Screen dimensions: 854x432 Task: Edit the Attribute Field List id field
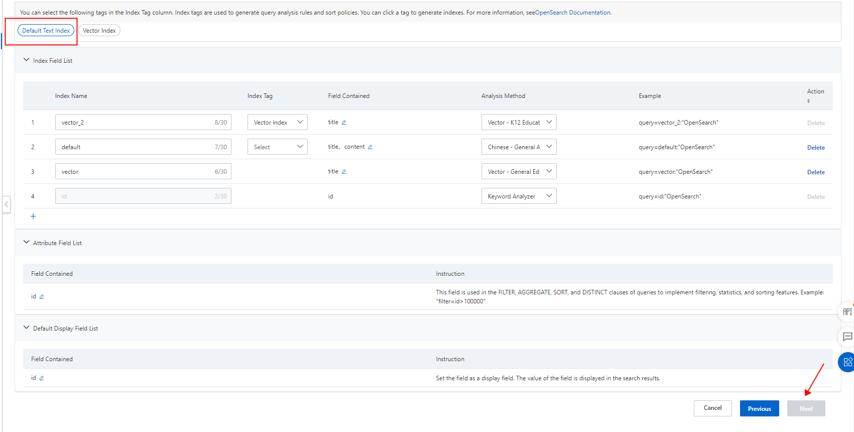(42, 297)
